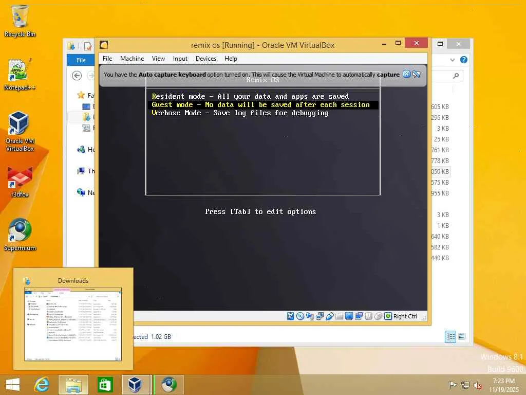The image size is (526, 395).
Task: Open the Windows Store from the taskbar
Action: [105, 385]
